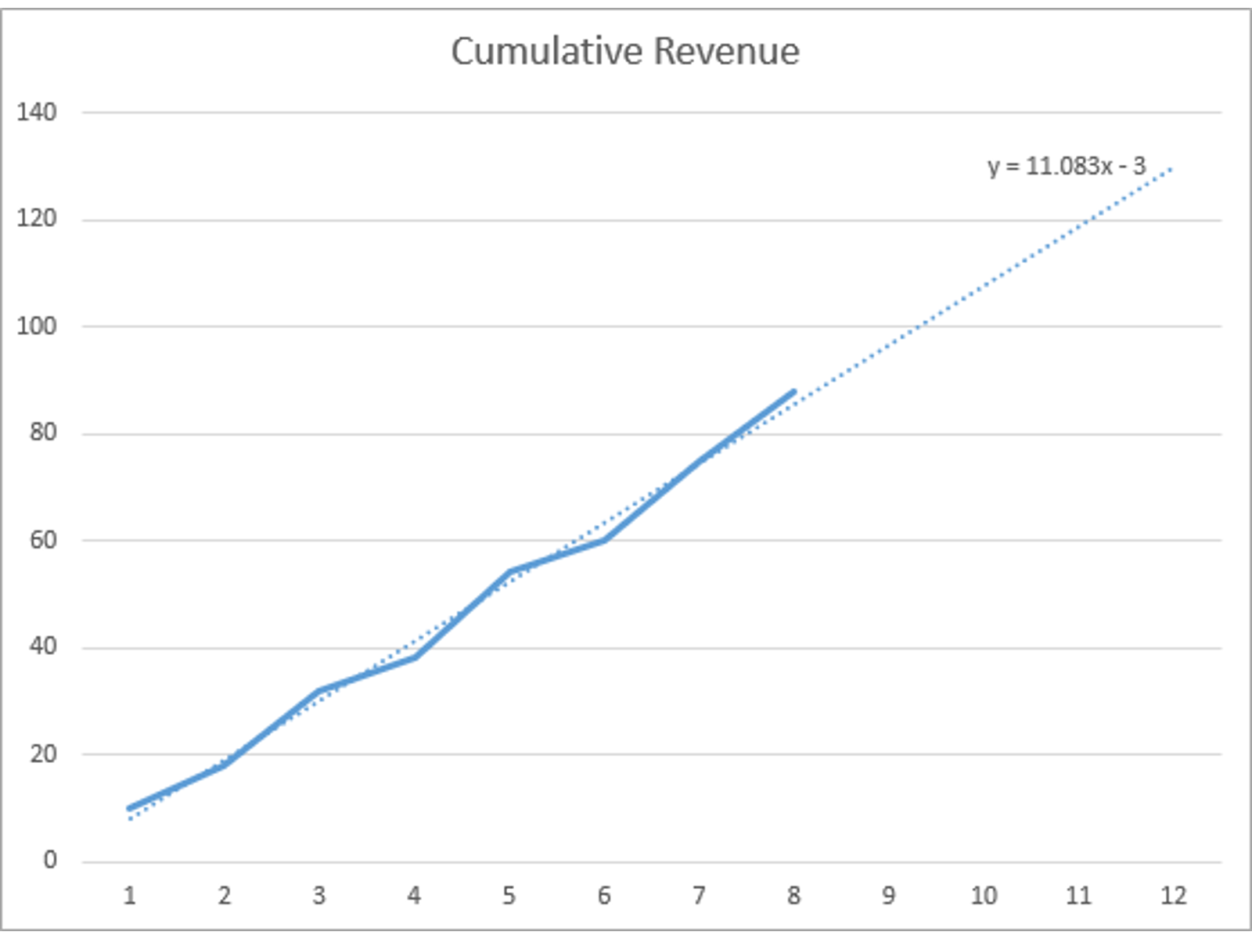
Task: Click the data line's first point at period 1
Action: (130, 808)
